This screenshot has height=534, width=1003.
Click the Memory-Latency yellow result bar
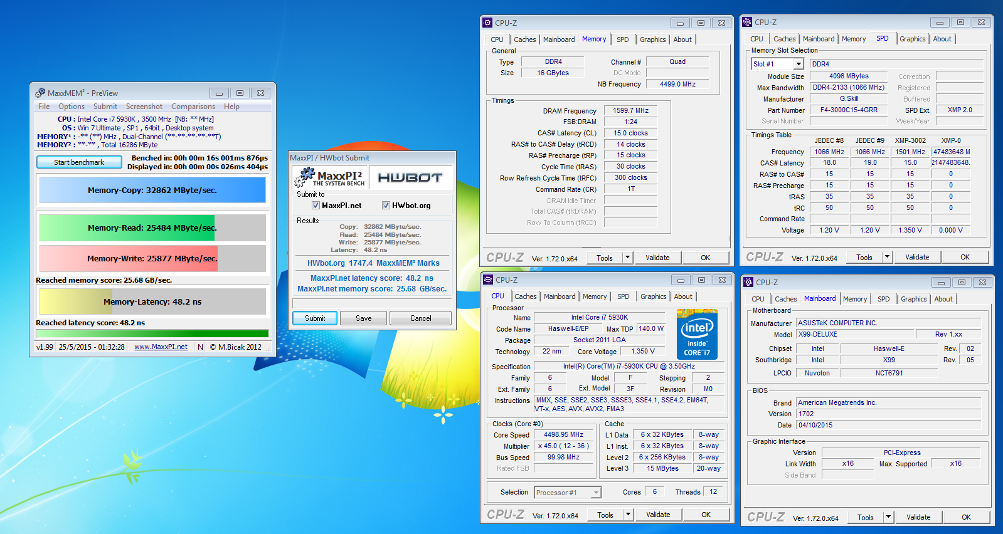click(152, 301)
